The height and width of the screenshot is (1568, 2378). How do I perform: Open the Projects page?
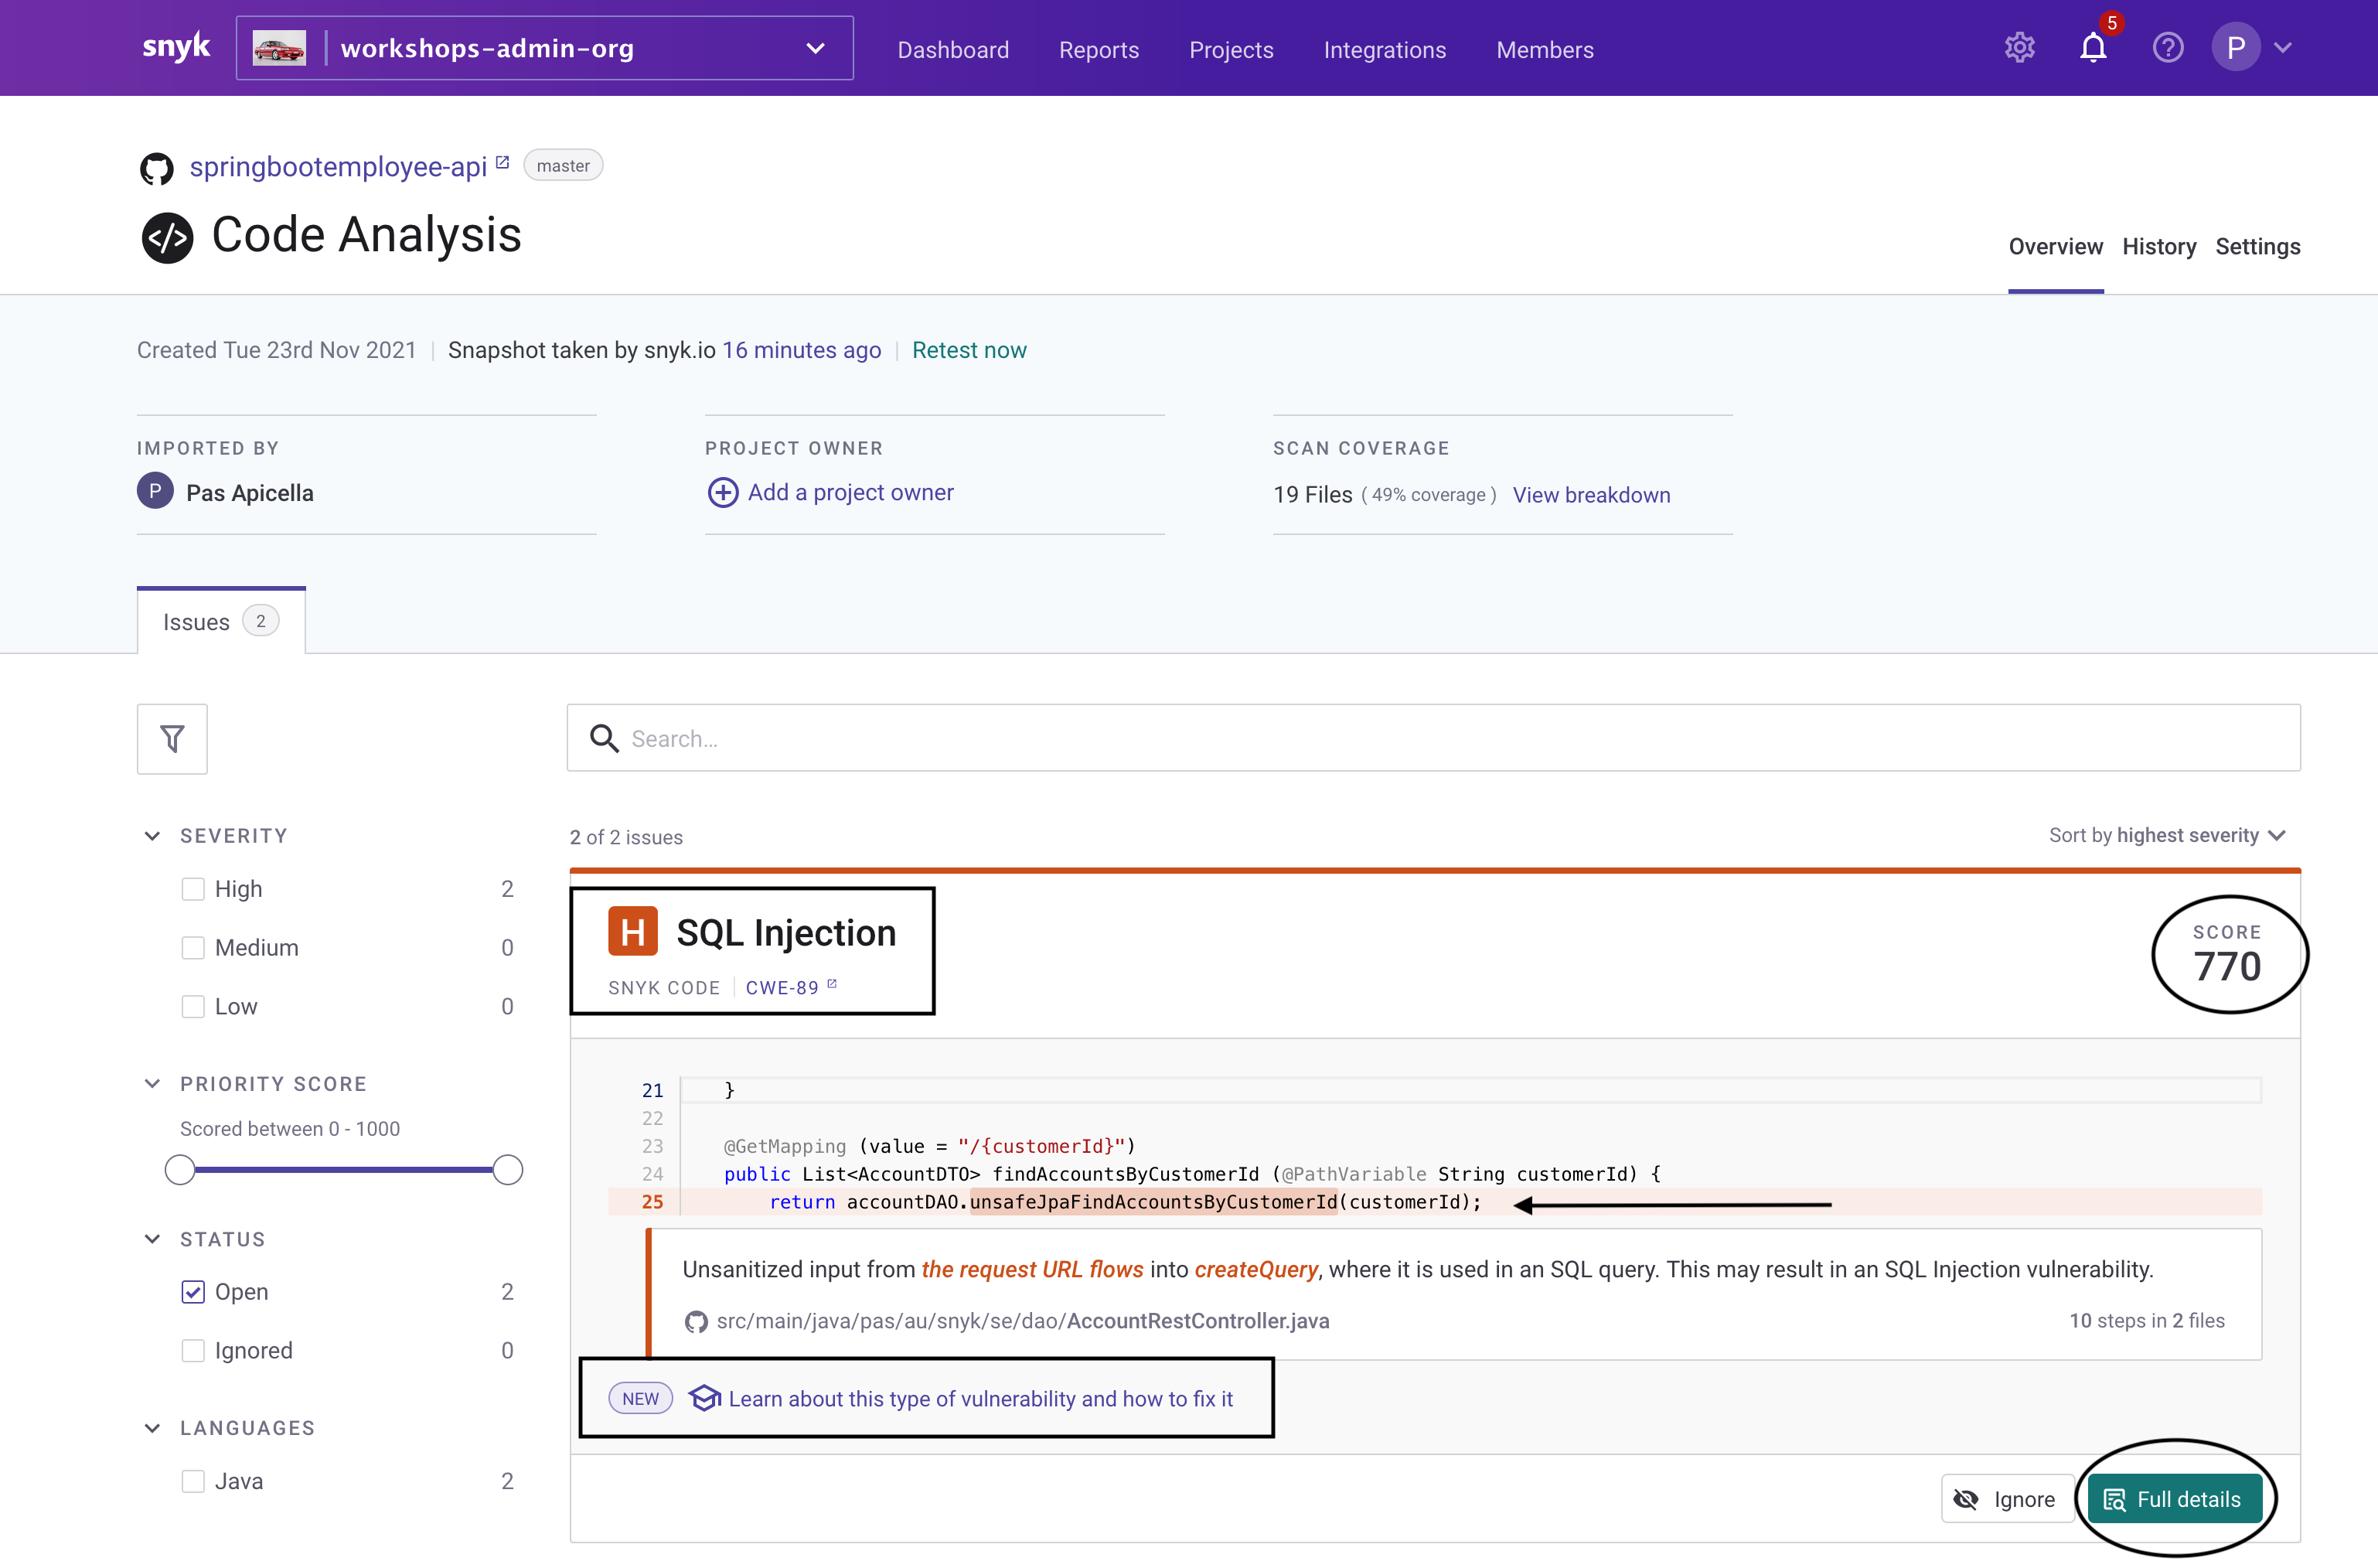click(1231, 49)
